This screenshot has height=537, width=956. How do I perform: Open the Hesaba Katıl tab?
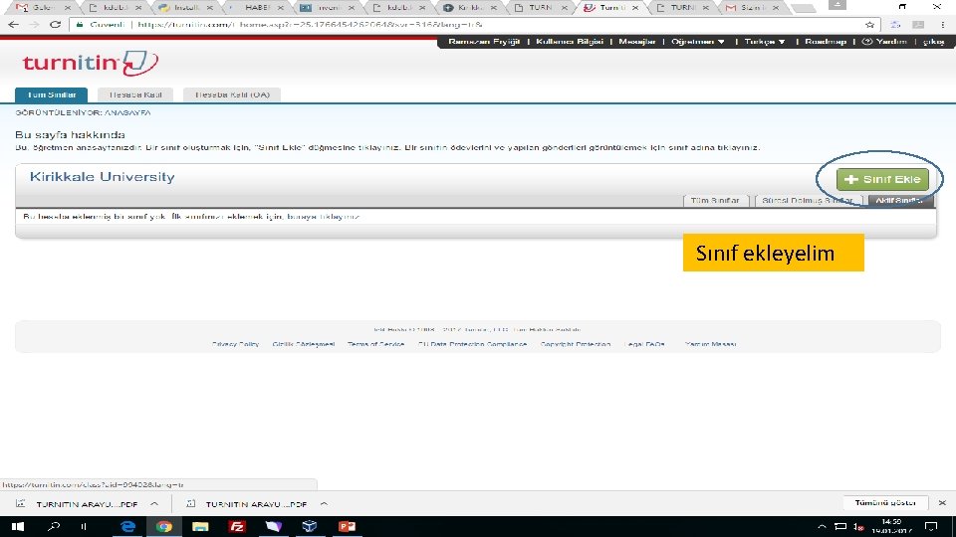[x=135, y=95]
